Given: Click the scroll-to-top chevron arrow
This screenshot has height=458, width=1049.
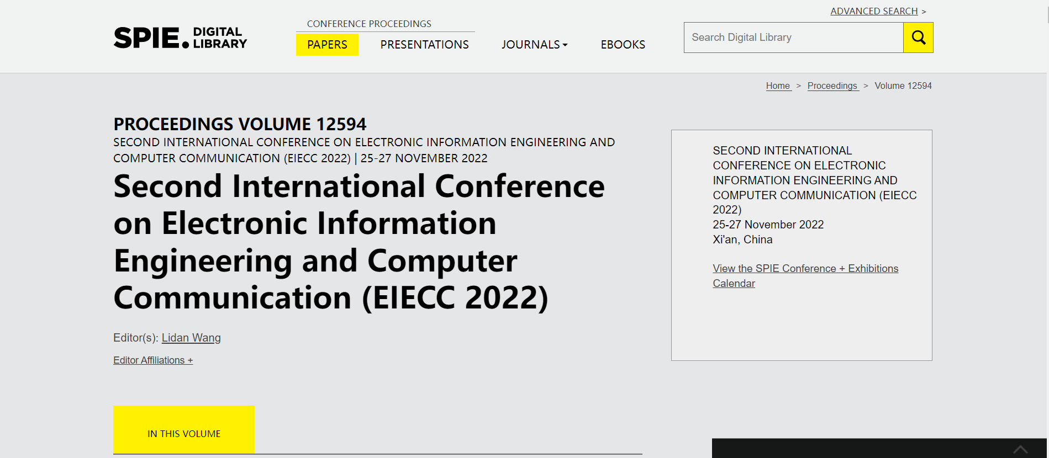Looking at the screenshot, I should click(1020, 450).
